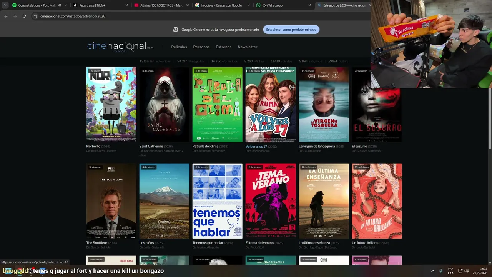Go back to the previous page
492x277 pixels.
pyautogui.click(x=6, y=16)
